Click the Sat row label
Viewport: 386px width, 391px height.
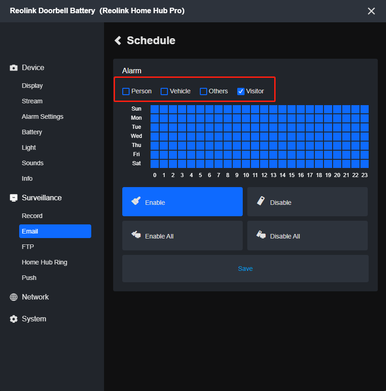tap(136, 163)
